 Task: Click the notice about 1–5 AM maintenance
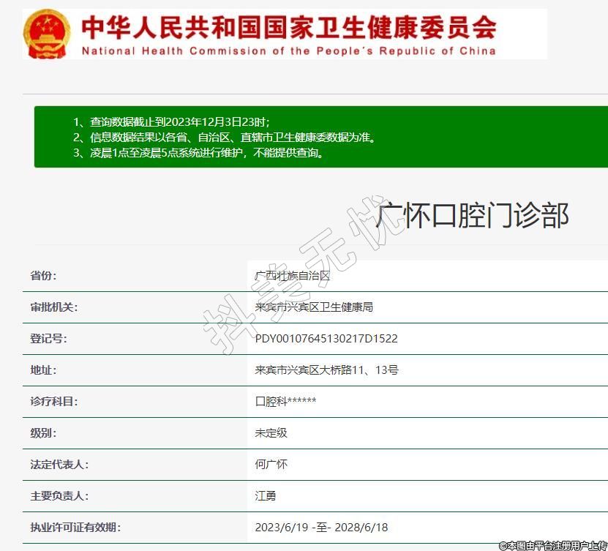click(198, 153)
